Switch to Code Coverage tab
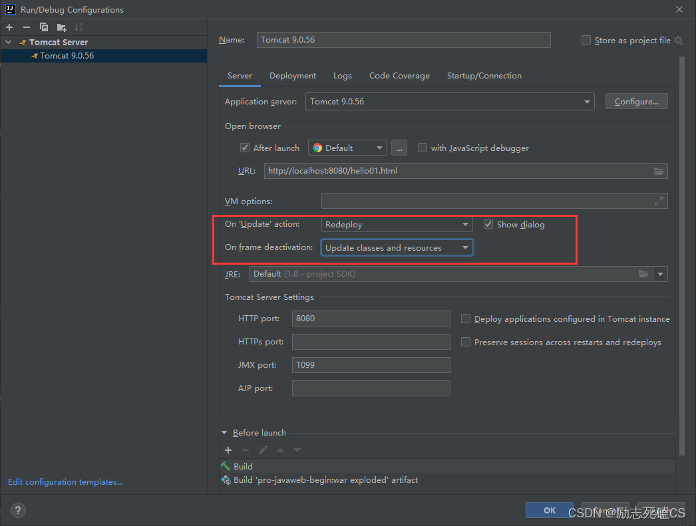Image resolution: width=696 pixels, height=526 pixels. click(x=399, y=76)
